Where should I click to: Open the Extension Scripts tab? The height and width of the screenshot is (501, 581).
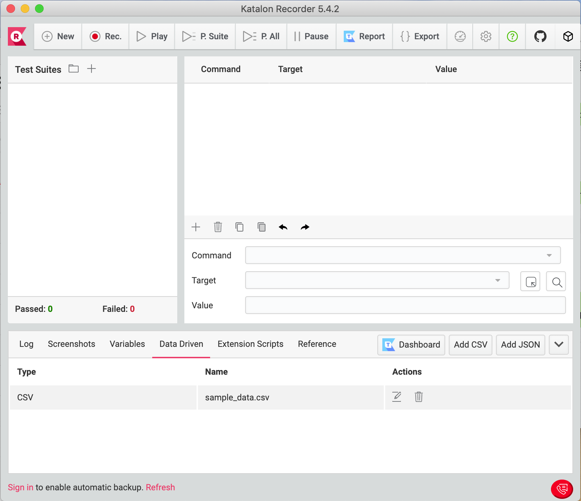pos(250,344)
